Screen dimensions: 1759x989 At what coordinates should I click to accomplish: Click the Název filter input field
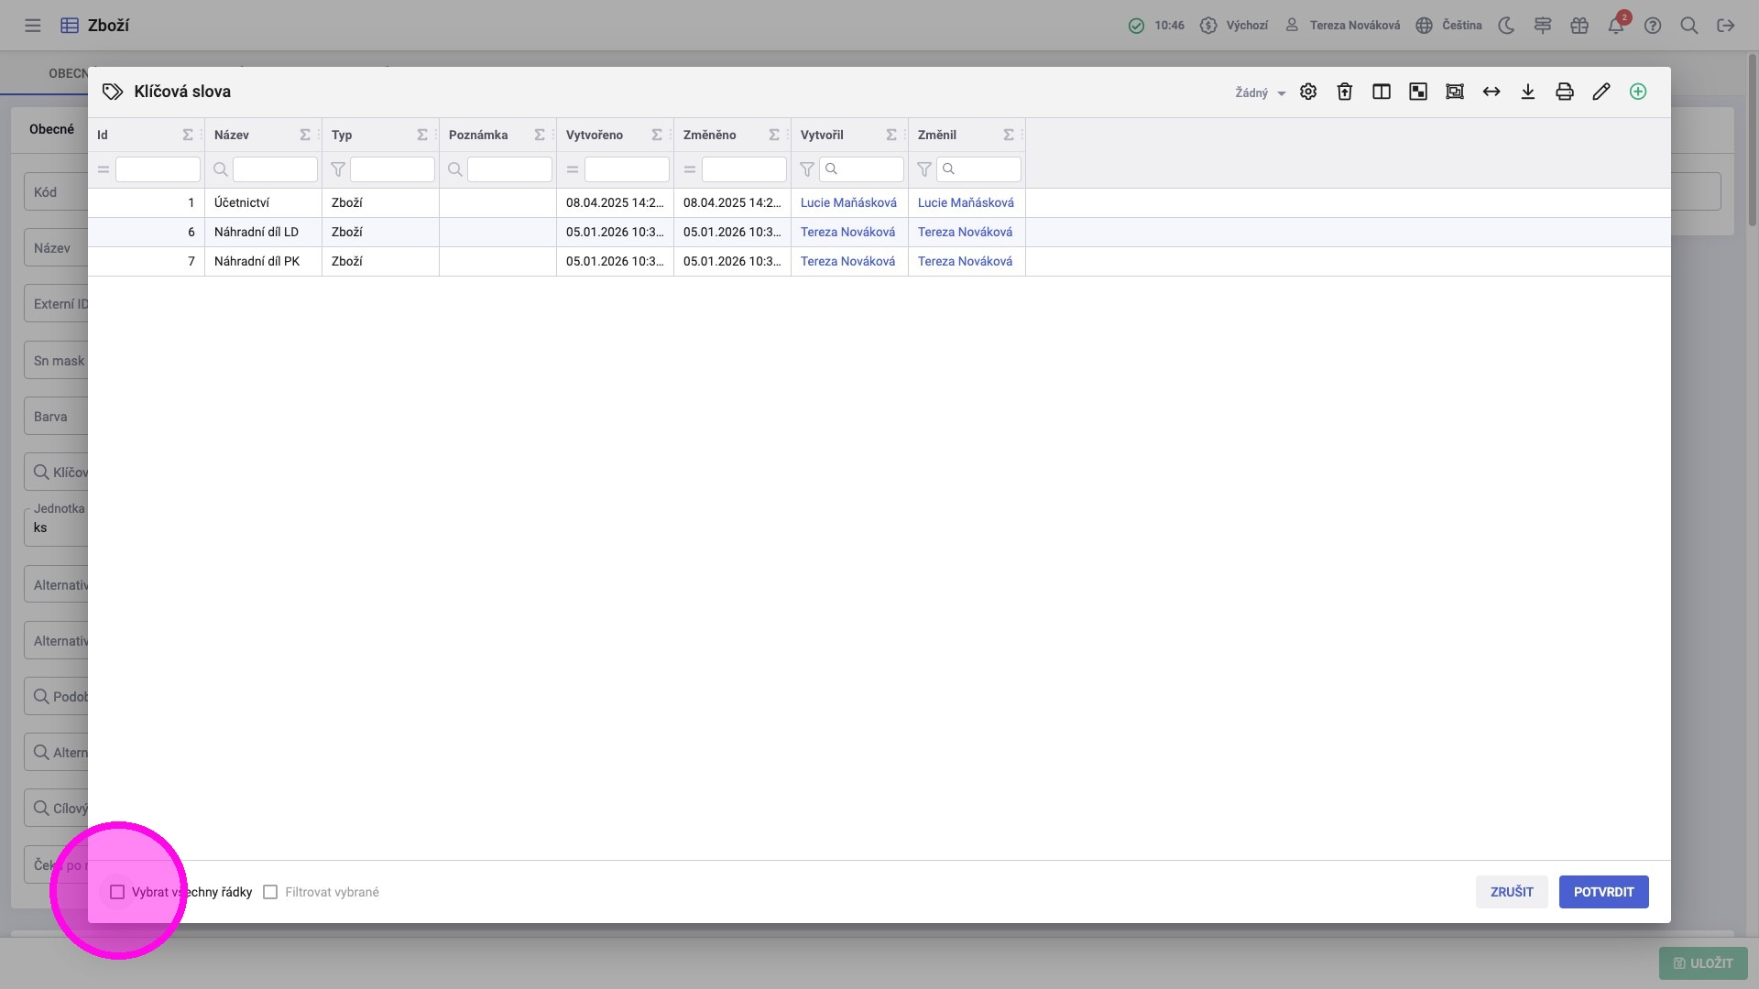coord(275,169)
